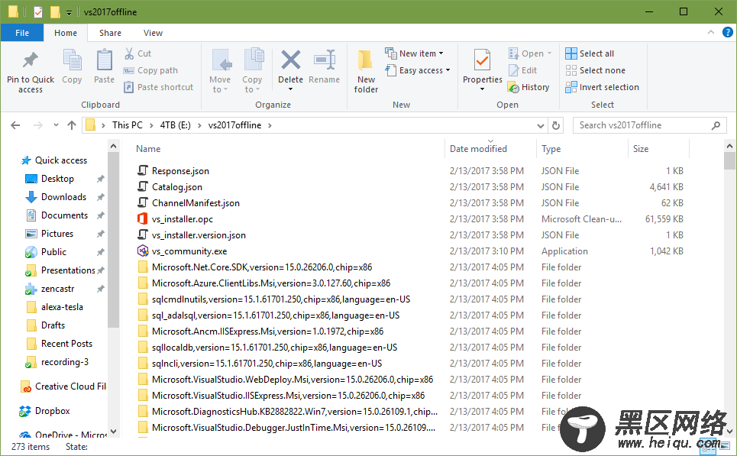The height and width of the screenshot is (456, 737).
Task: Click Copy path in ribbon
Action: [150, 70]
